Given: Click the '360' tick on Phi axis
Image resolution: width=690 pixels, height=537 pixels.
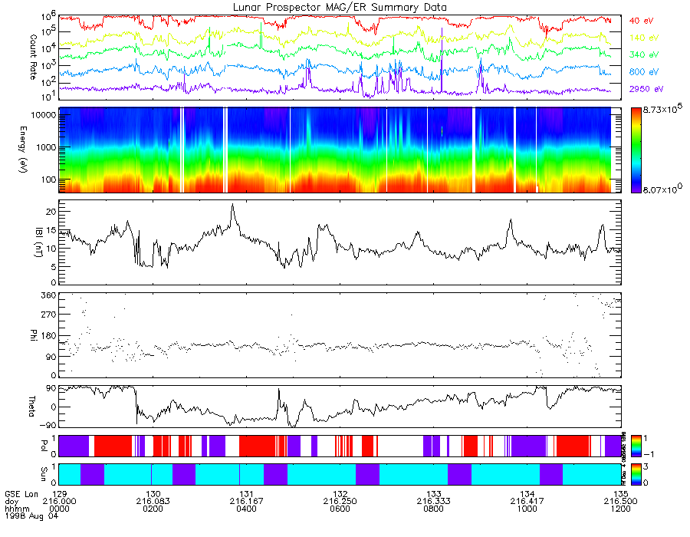Looking at the screenshot, I should [x=49, y=295].
